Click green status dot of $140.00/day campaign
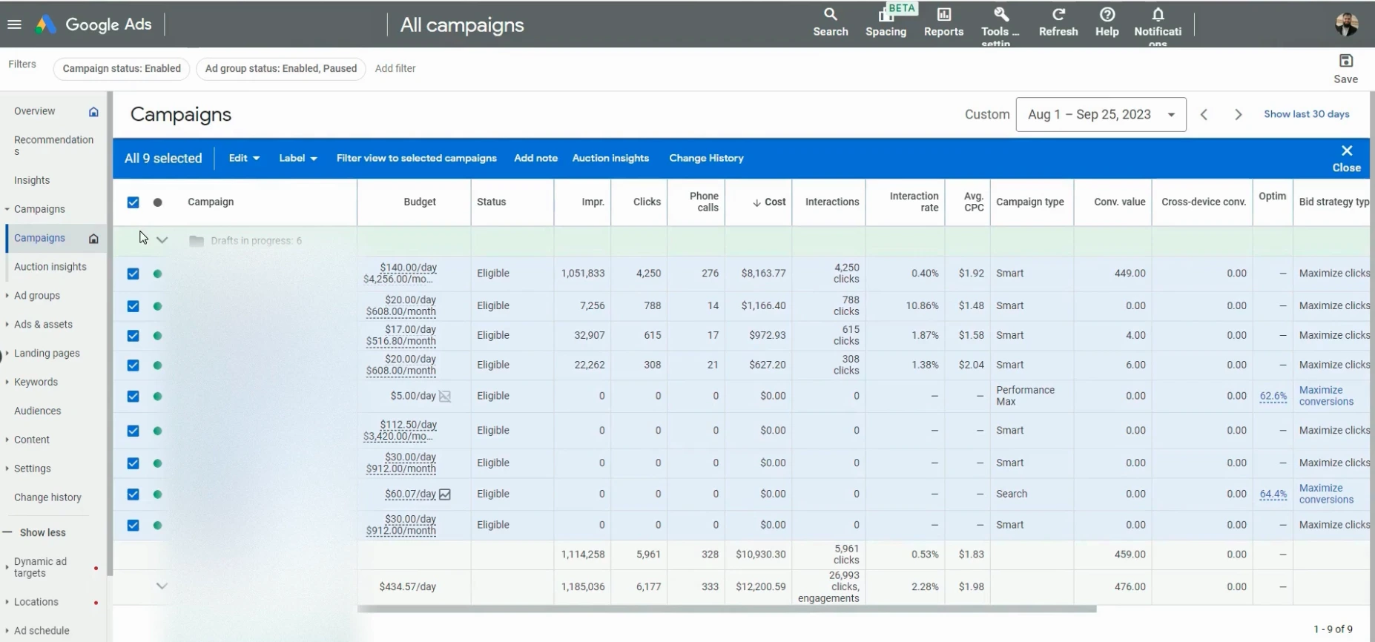The height and width of the screenshot is (642, 1375). [157, 274]
